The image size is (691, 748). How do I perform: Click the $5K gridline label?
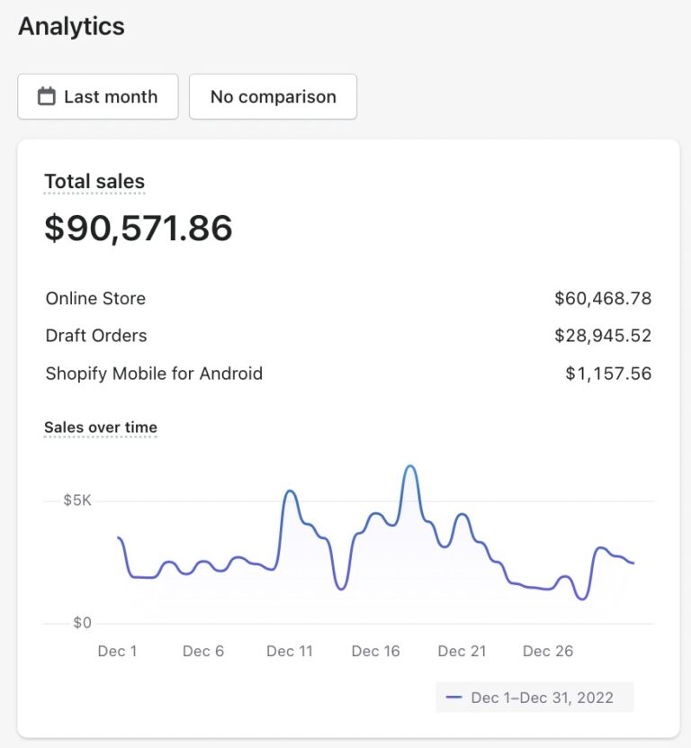point(77,500)
